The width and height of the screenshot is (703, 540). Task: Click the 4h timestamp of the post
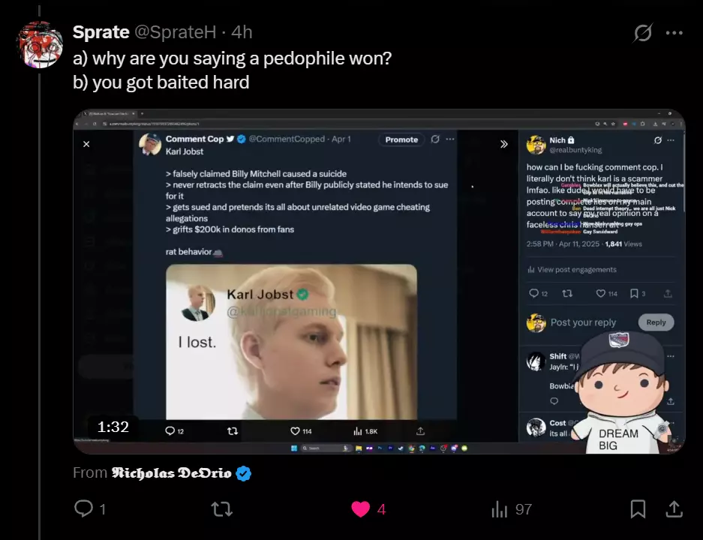coord(242,32)
